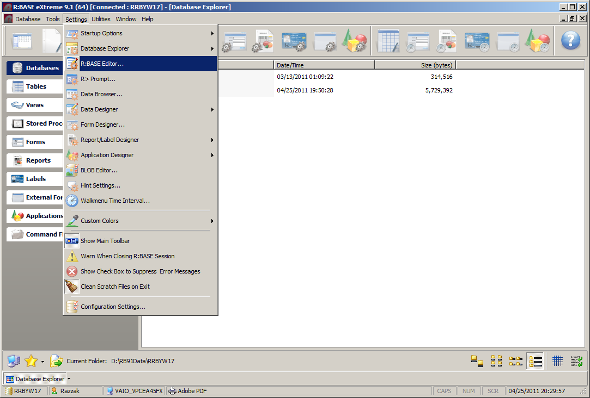
Task: Sort by the Date/Time column header
Action: pos(324,65)
